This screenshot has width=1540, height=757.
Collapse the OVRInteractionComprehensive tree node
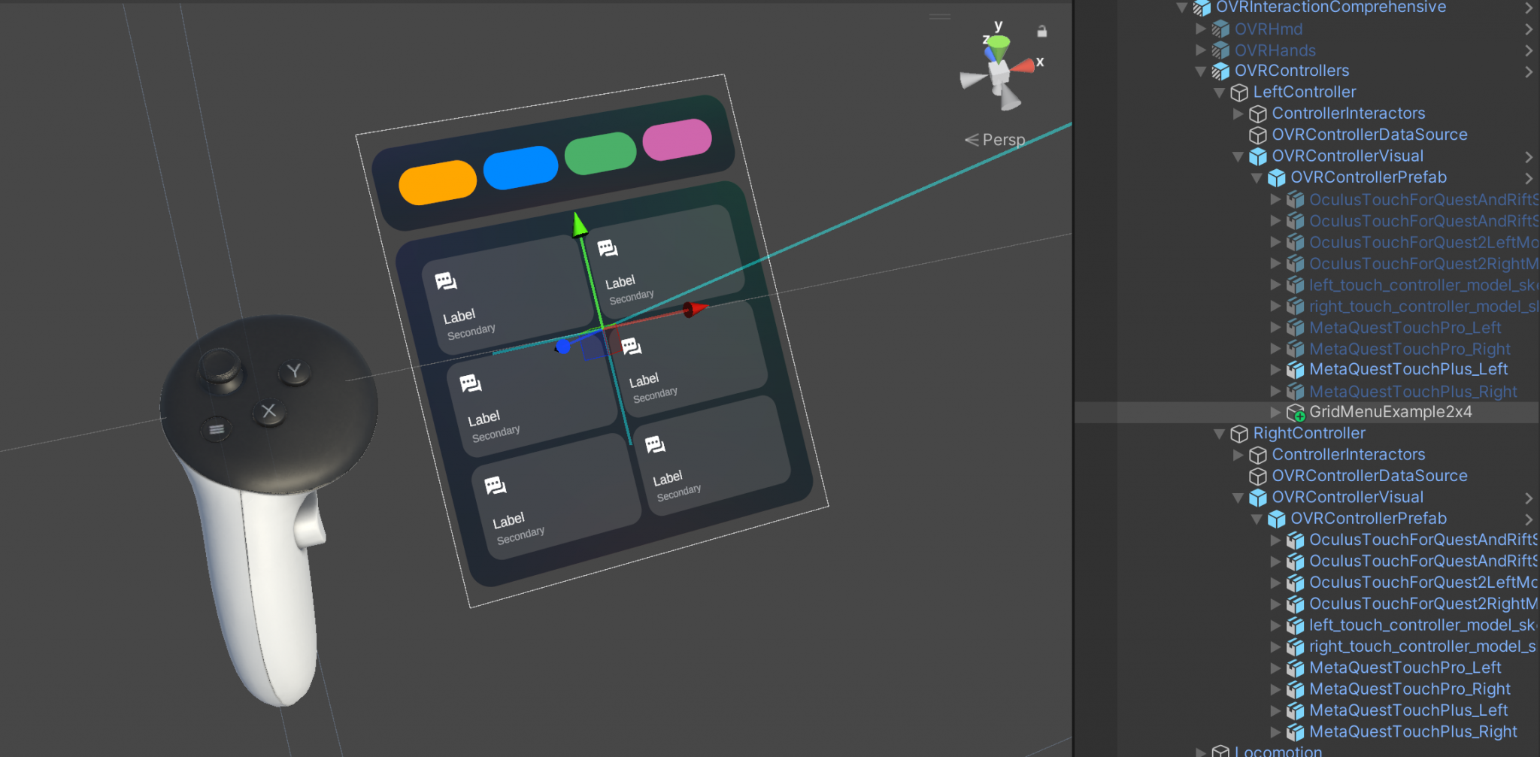click(1181, 8)
